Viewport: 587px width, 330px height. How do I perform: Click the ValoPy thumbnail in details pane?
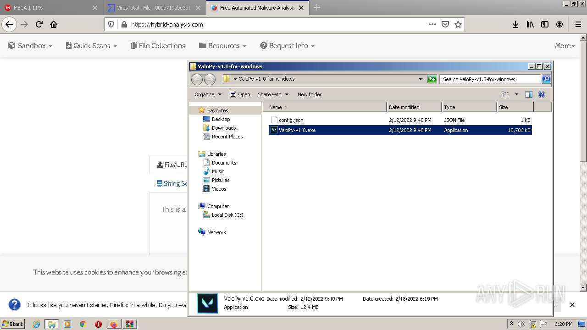[x=207, y=303]
